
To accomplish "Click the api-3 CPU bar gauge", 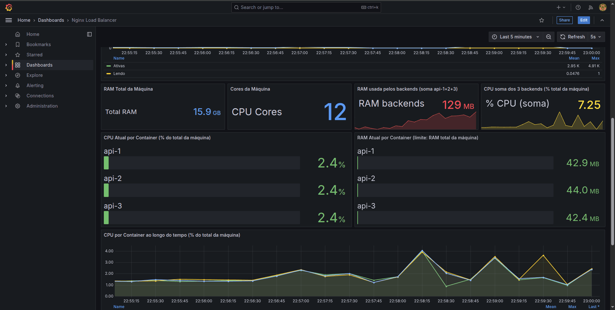I will (202, 218).
